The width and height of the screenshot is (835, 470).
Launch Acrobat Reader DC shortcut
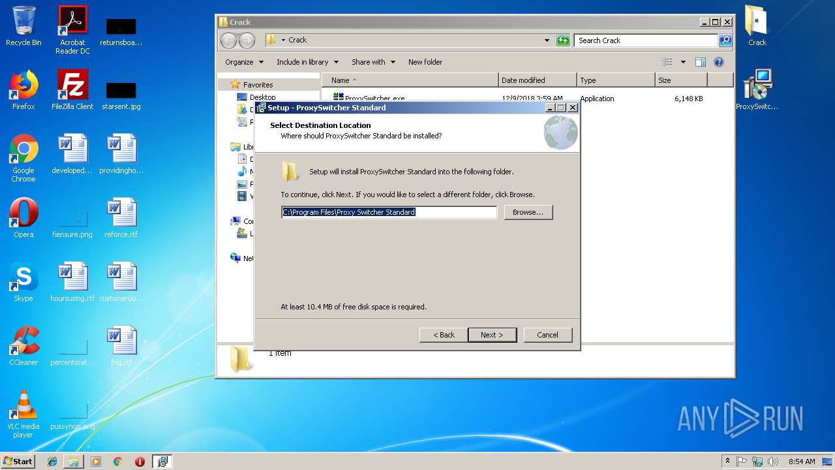click(72, 30)
